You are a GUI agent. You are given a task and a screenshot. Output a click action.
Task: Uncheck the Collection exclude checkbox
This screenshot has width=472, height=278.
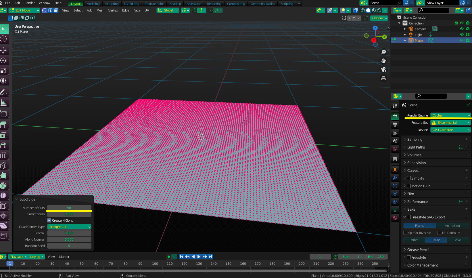456,23
